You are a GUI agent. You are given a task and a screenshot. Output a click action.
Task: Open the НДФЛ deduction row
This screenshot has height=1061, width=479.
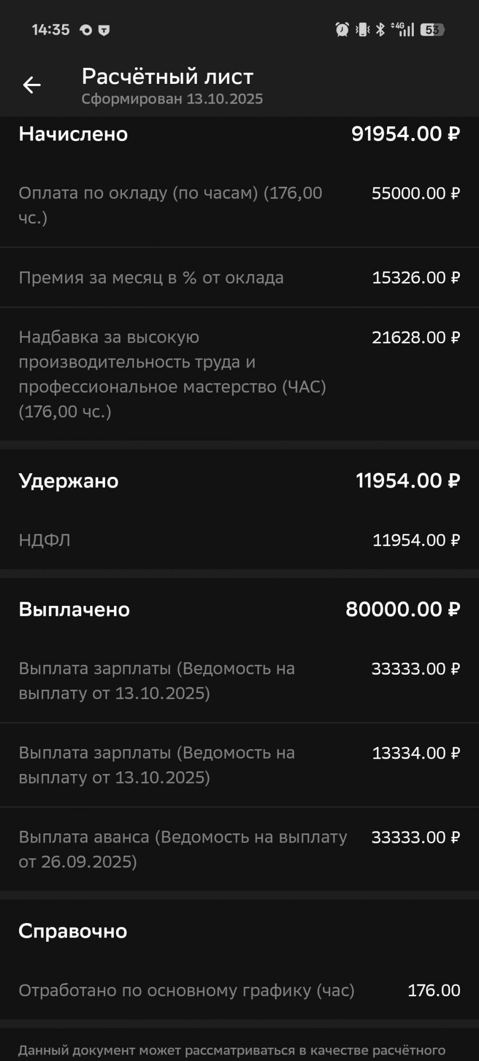239,540
